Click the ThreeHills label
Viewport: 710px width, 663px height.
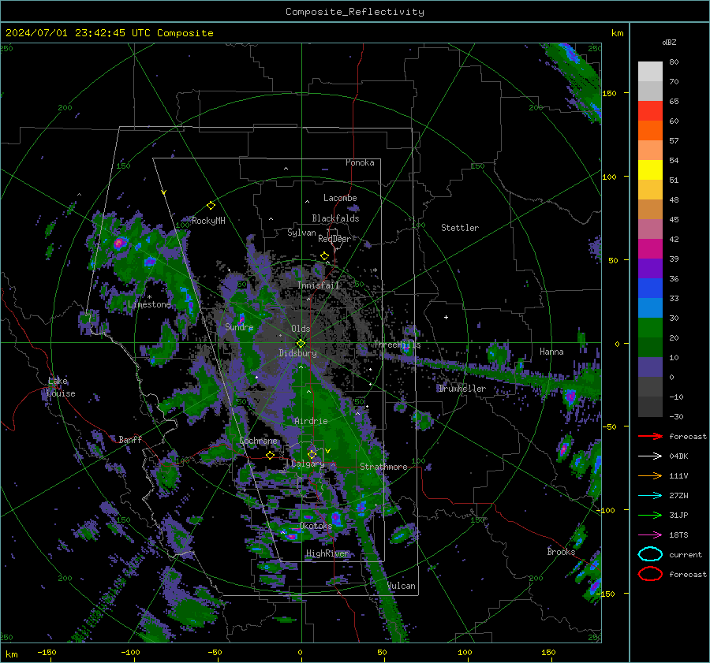tap(397, 345)
